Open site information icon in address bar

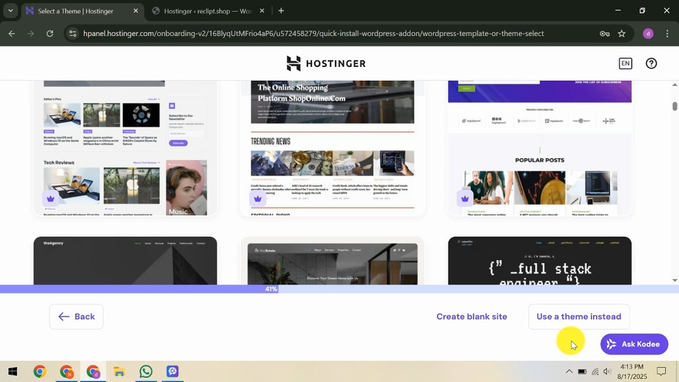73,33
